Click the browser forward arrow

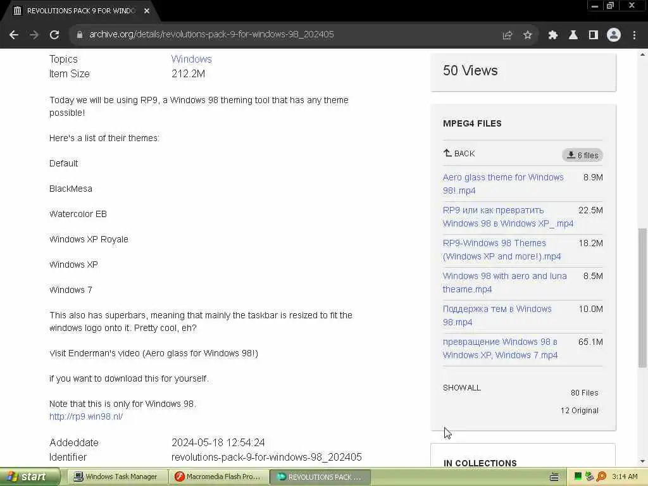tap(34, 35)
